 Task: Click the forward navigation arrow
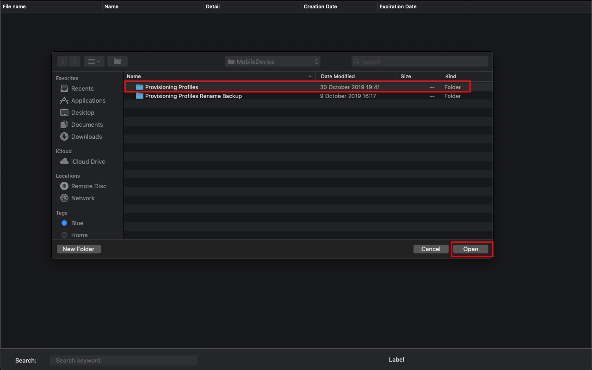[x=75, y=62]
